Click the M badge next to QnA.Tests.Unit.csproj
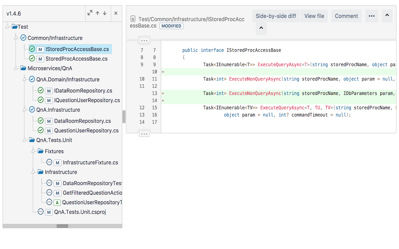 [x=49, y=212]
